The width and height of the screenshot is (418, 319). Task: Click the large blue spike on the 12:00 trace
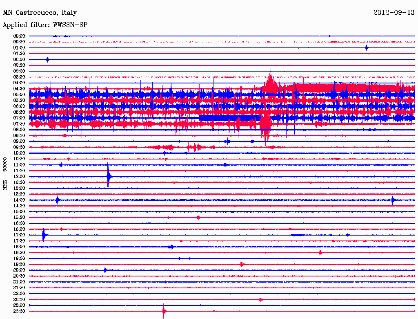pos(108,176)
